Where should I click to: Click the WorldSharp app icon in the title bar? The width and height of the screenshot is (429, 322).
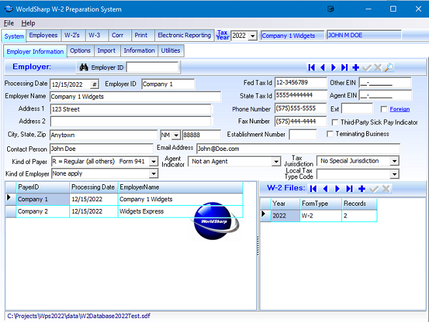[9, 8]
